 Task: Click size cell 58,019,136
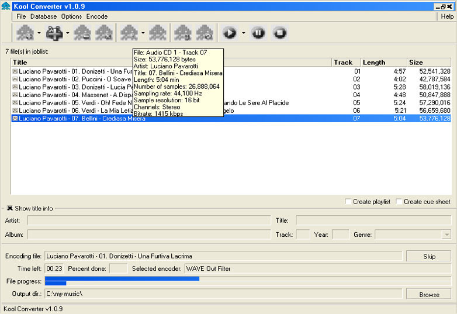(435, 87)
